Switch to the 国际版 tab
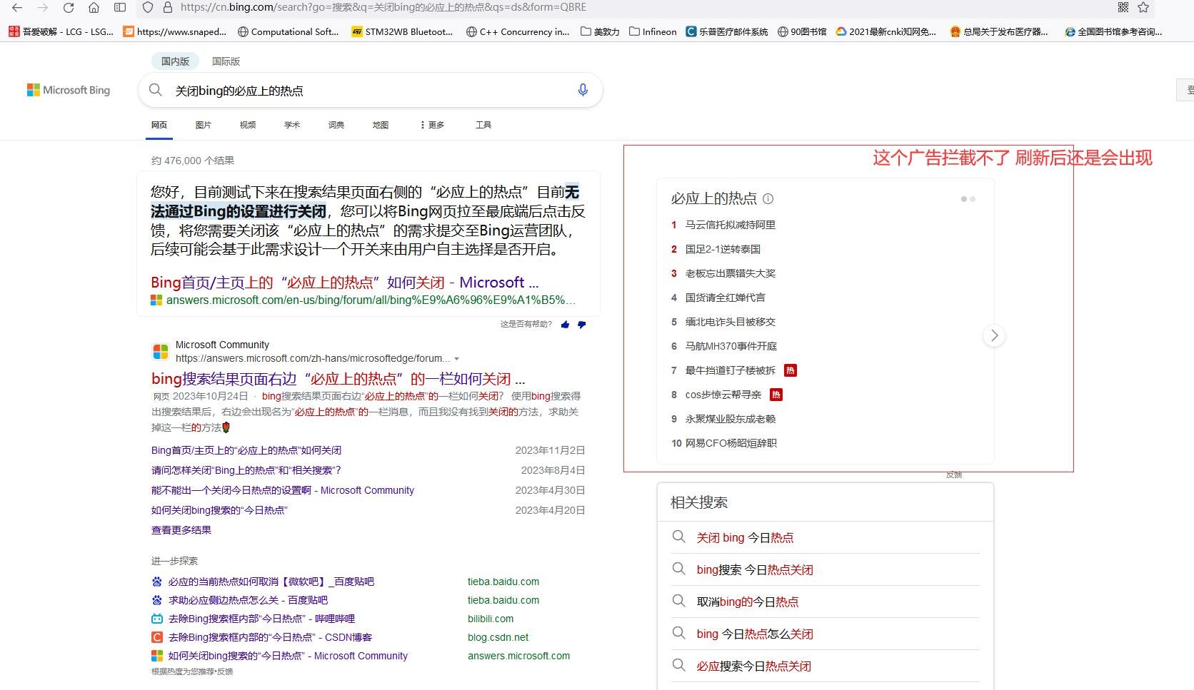 226,61
